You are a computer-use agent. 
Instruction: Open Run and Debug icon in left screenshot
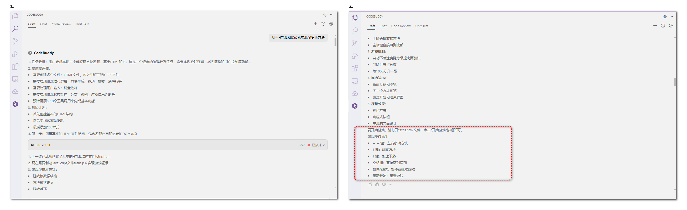[15, 54]
